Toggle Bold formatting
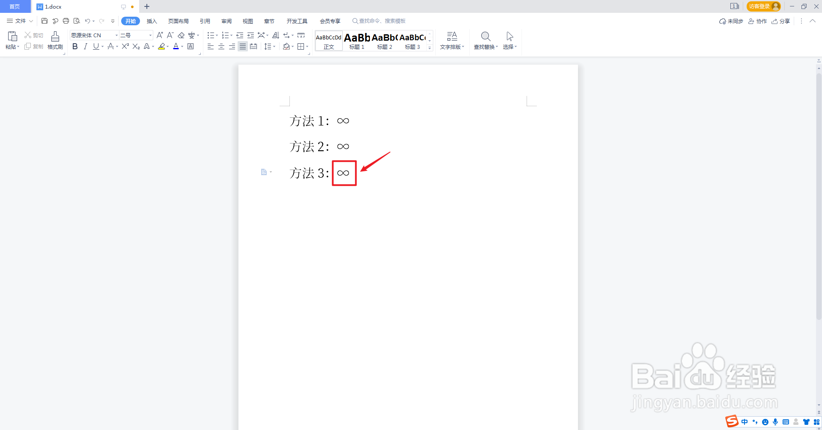The image size is (822, 430). pyautogui.click(x=75, y=46)
